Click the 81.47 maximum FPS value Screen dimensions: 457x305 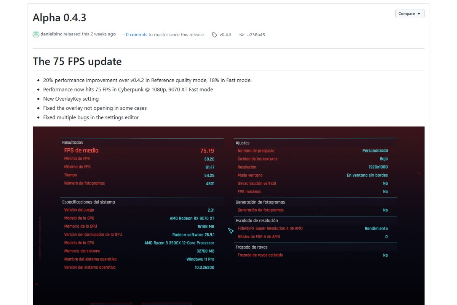tap(209, 167)
